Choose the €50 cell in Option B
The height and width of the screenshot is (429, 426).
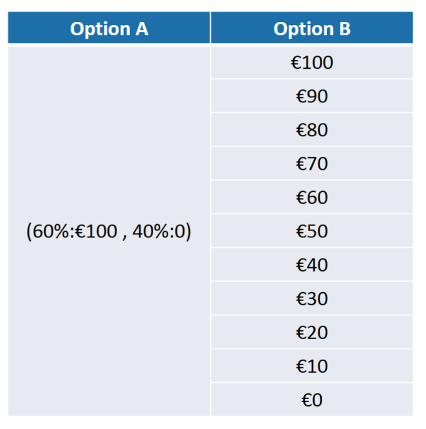click(312, 231)
